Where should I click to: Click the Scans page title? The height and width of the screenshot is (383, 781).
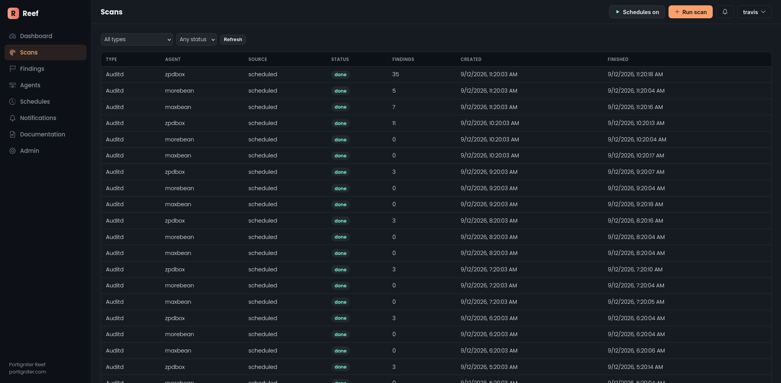[111, 12]
